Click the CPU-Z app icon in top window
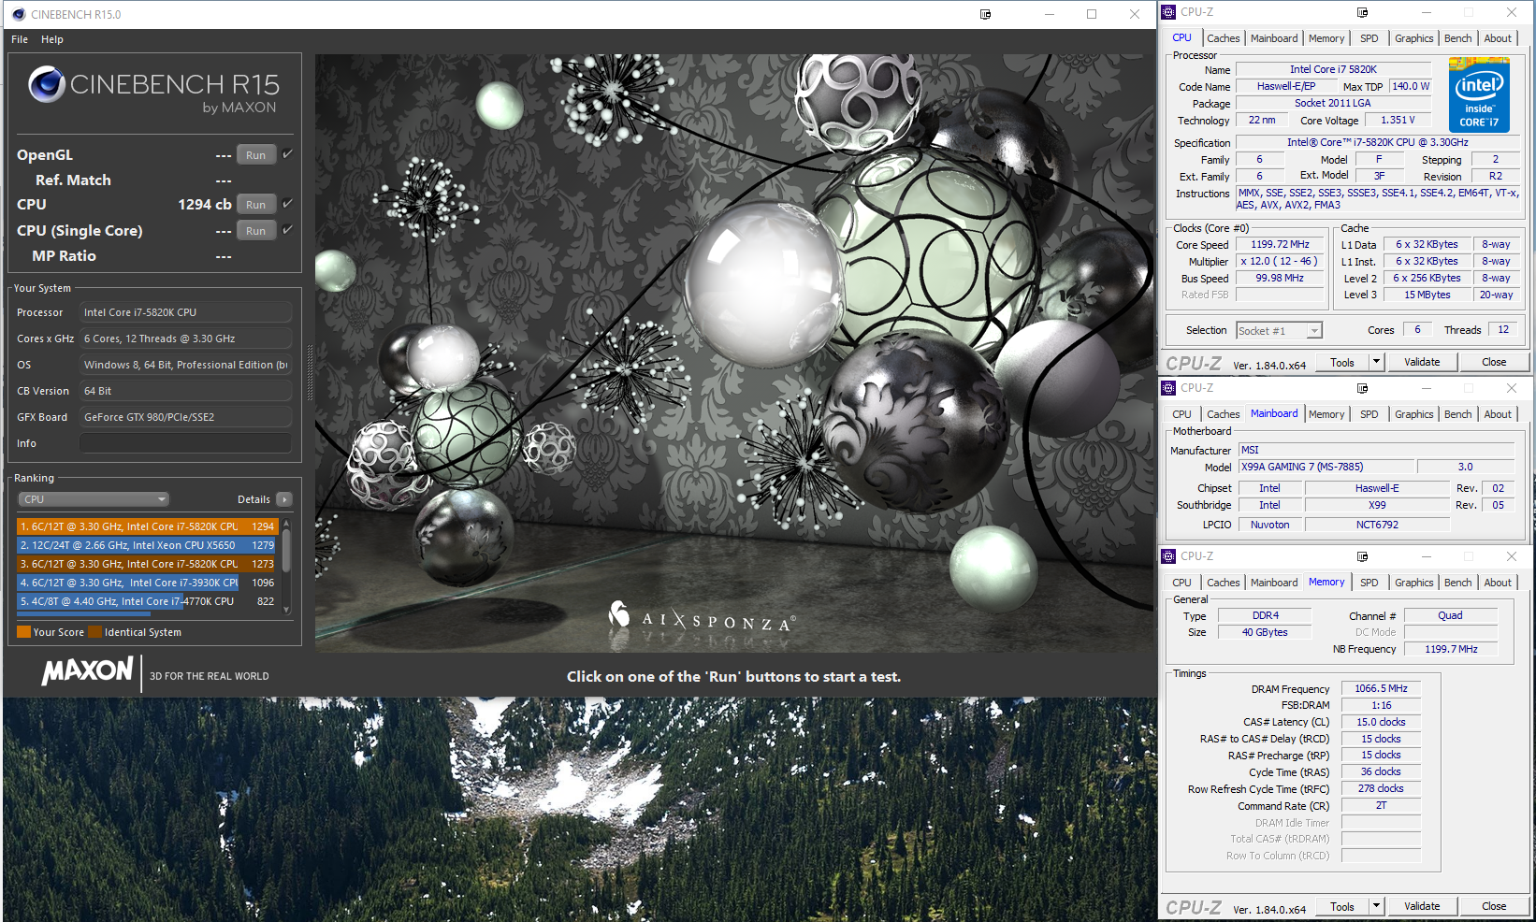Image resolution: width=1536 pixels, height=922 pixels. 1168,12
